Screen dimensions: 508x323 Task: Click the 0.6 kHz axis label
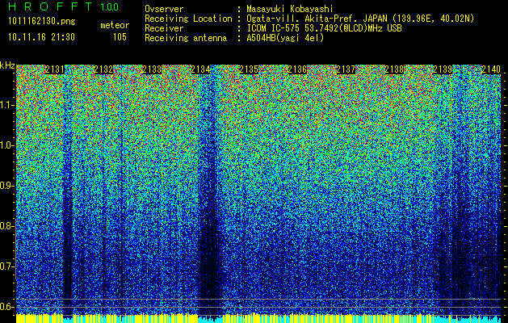click(7, 307)
